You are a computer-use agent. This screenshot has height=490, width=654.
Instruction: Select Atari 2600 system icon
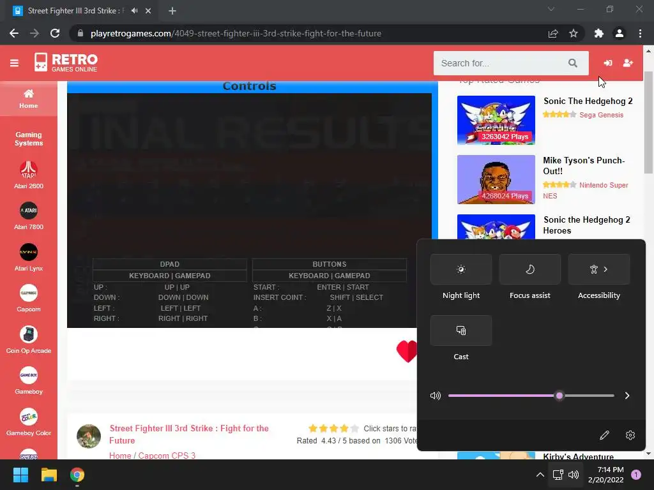coord(28,170)
